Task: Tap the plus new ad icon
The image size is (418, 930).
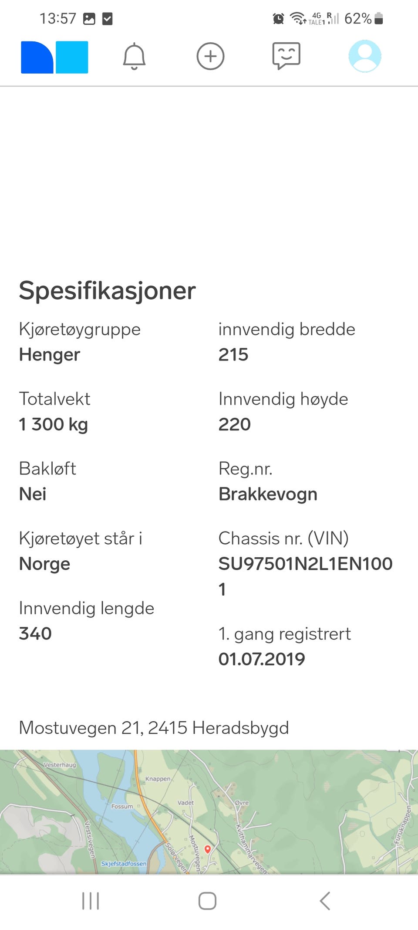Action: pyautogui.click(x=210, y=56)
